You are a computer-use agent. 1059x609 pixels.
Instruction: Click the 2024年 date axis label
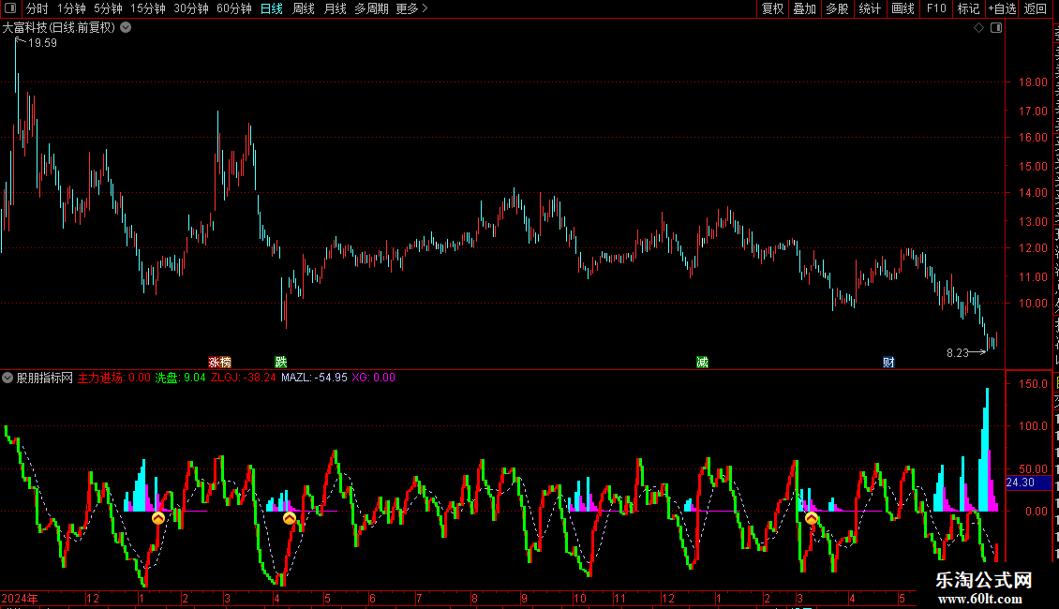click(x=20, y=598)
